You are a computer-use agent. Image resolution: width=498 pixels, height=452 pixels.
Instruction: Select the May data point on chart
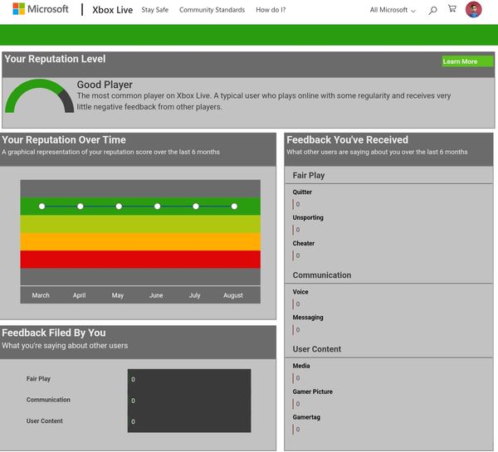[x=119, y=207]
